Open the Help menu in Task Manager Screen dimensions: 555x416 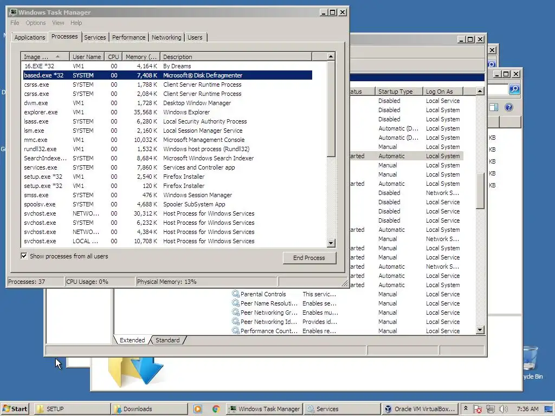point(76,23)
